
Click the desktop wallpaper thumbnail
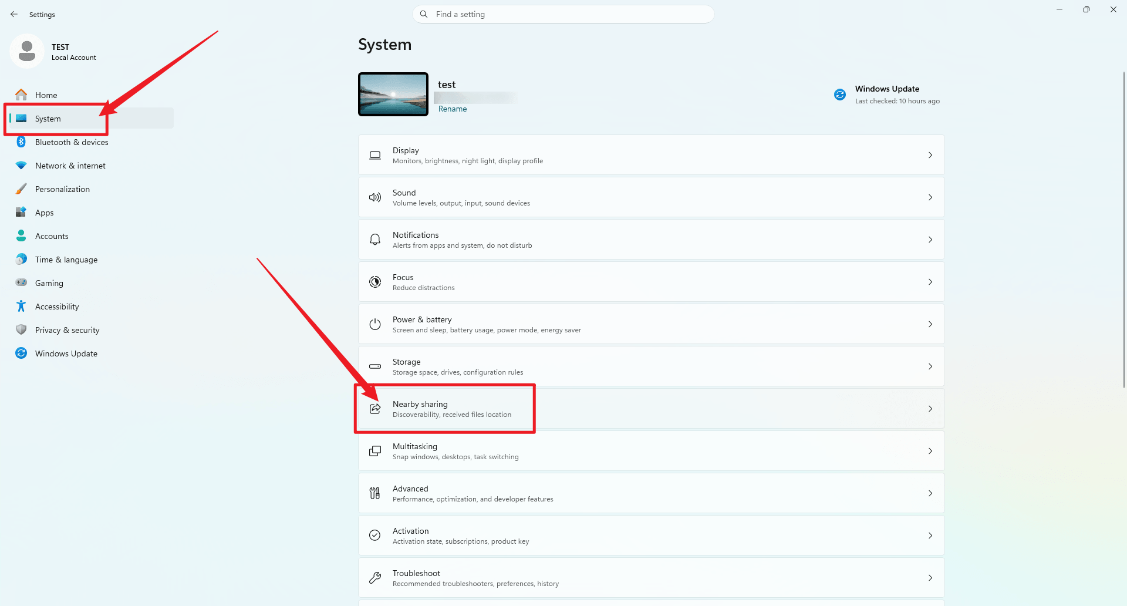[393, 95]
